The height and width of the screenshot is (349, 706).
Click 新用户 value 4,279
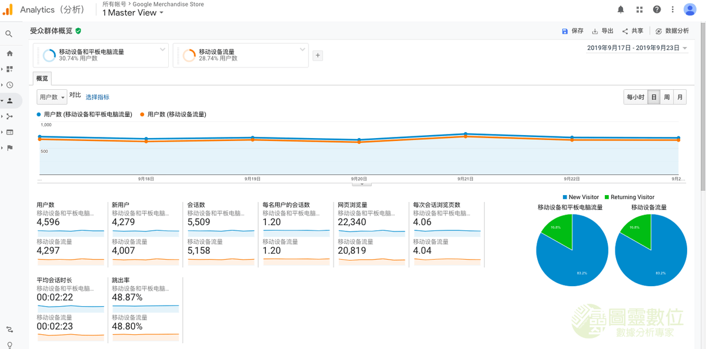(124, 222)
